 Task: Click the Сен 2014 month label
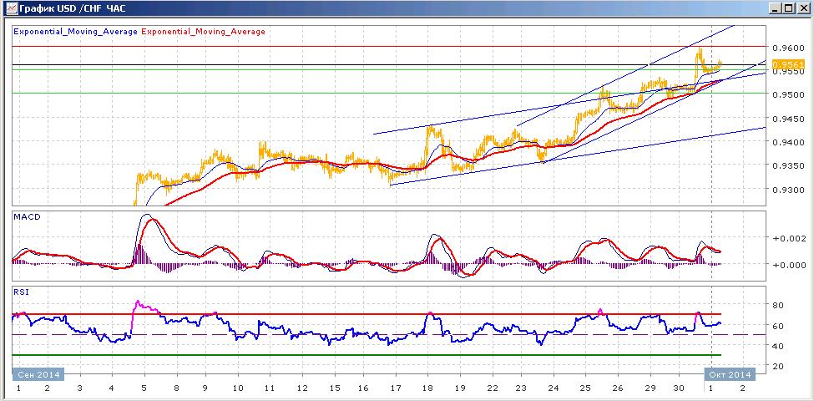click(38, 374)
